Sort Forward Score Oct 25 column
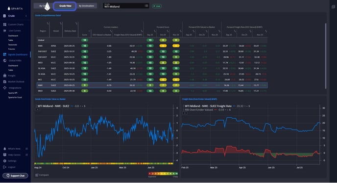337x183 pixels. [x=163, y=35]
